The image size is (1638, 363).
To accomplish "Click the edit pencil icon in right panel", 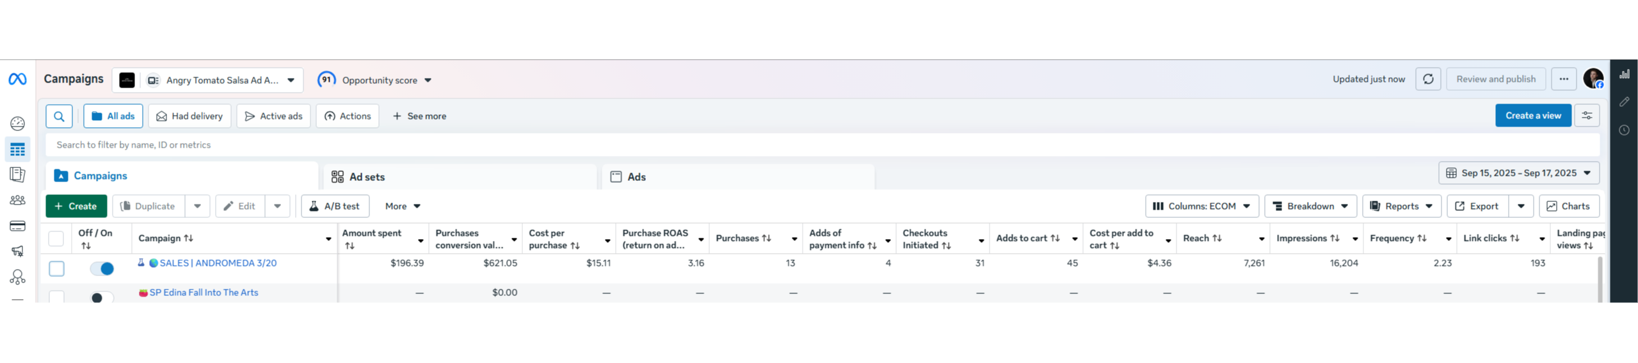I will click(1624, 102).
